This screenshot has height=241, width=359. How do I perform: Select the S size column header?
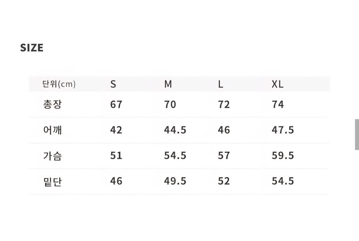coord(113,84)
